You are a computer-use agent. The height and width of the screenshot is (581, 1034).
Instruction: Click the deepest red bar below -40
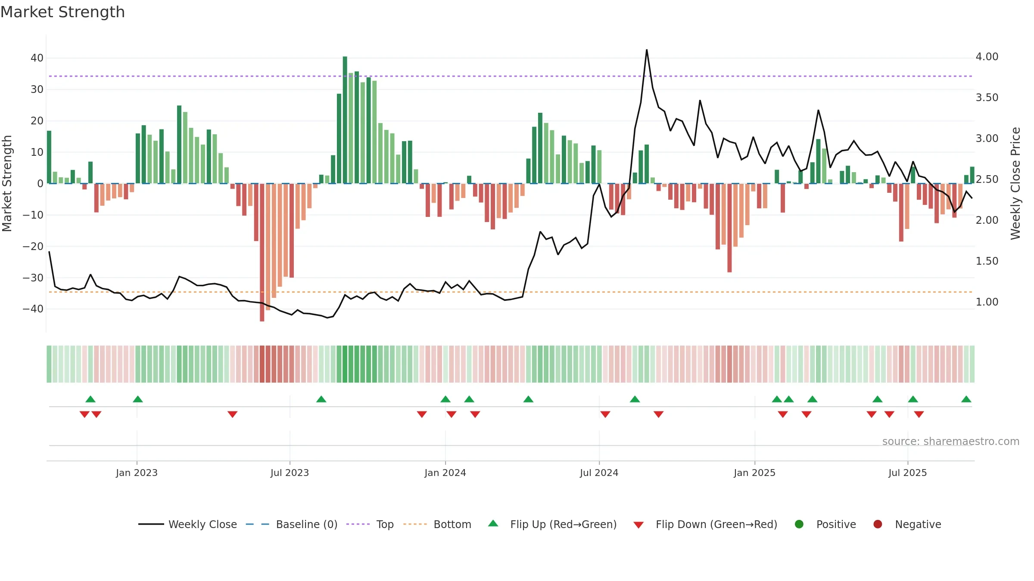pyautogui.click(x=262, y=253)
